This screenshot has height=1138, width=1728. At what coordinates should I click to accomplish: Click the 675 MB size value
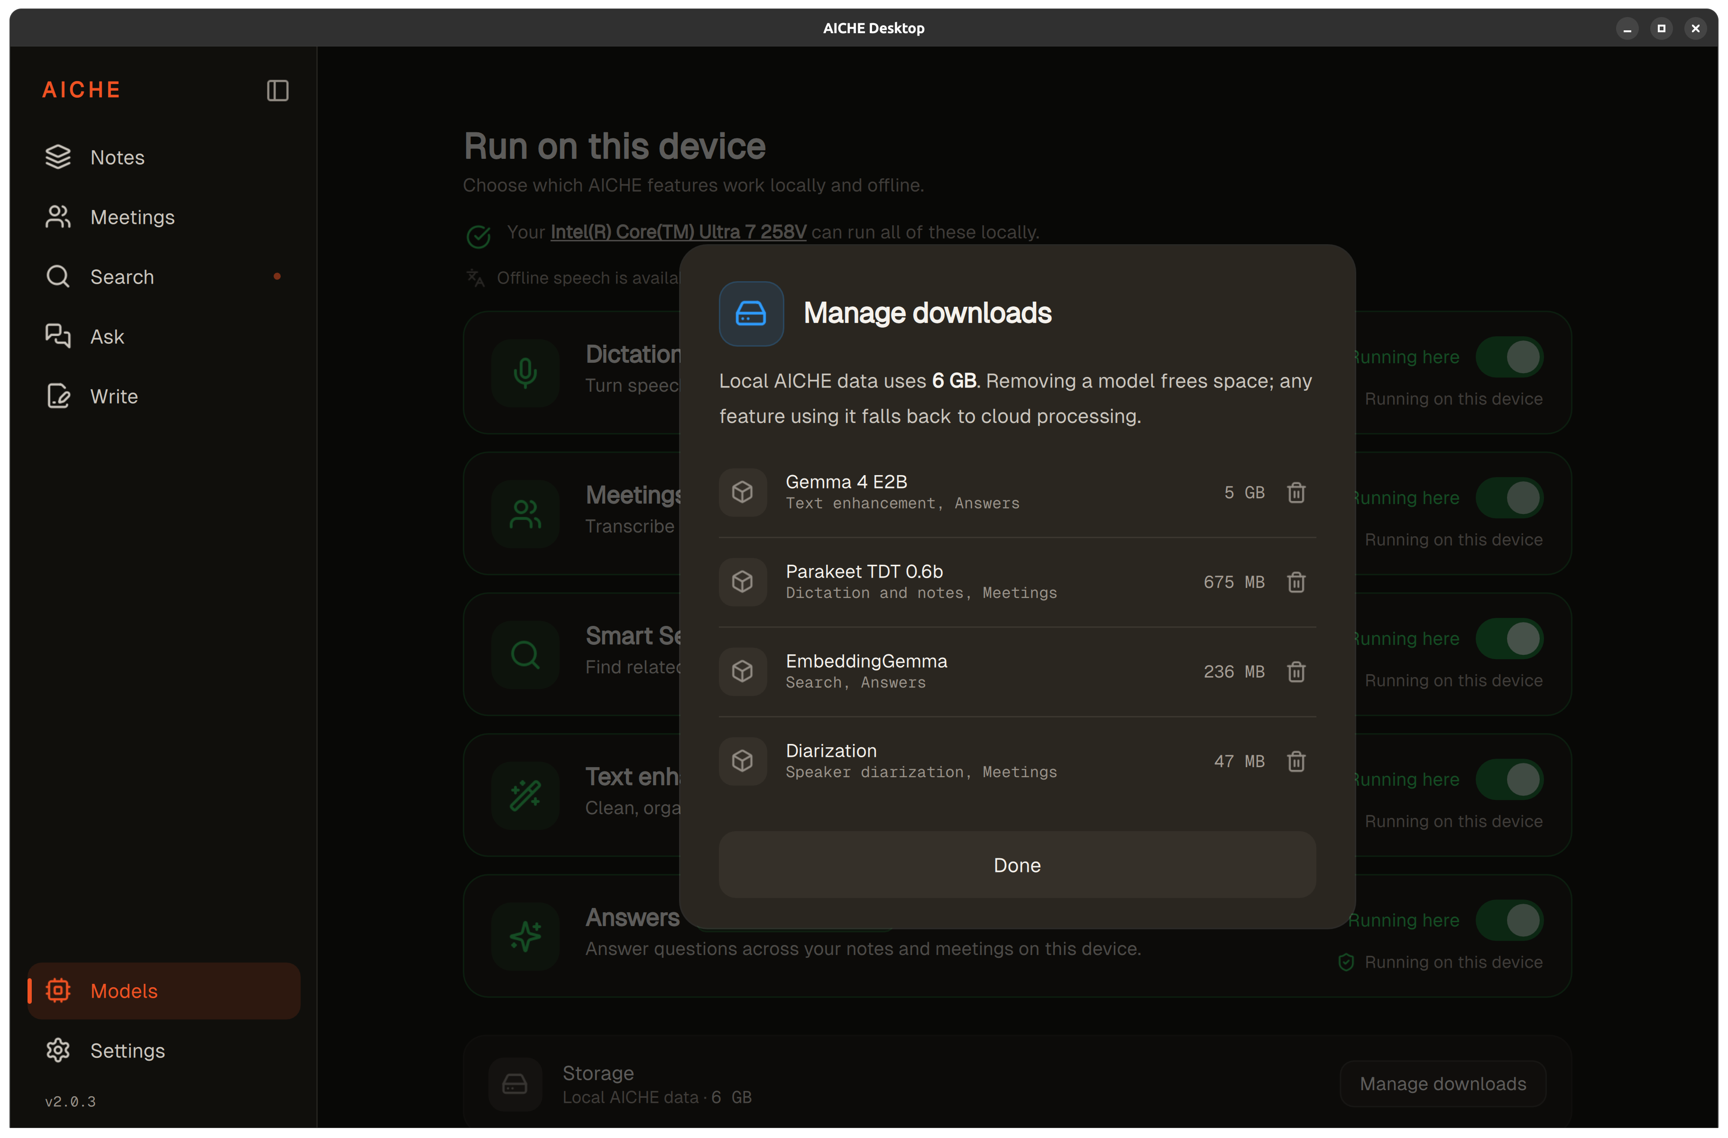[x=1234, y=582]
